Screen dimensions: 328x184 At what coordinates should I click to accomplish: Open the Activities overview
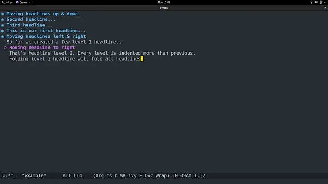click(7, 2)
